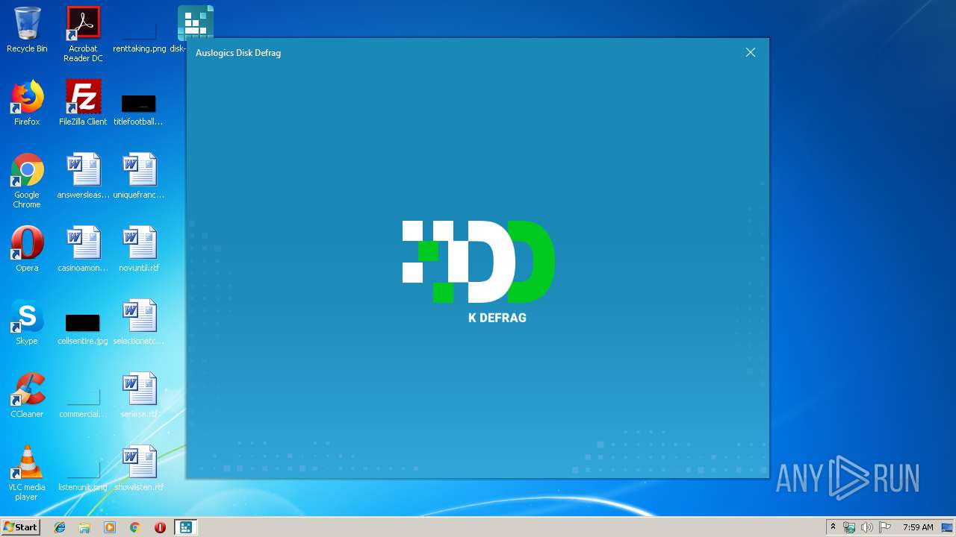Launch Opera browser desktop shortcut
This screenshot has width=956, height=537.
click(27, 249)
